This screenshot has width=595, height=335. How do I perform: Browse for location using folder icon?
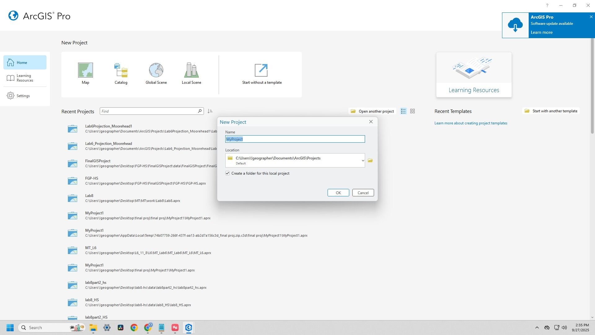click(x=370, y=161)
